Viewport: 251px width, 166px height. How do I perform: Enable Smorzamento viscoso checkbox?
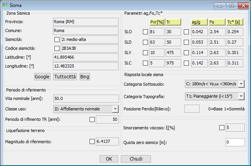click(x=222, y=127)
